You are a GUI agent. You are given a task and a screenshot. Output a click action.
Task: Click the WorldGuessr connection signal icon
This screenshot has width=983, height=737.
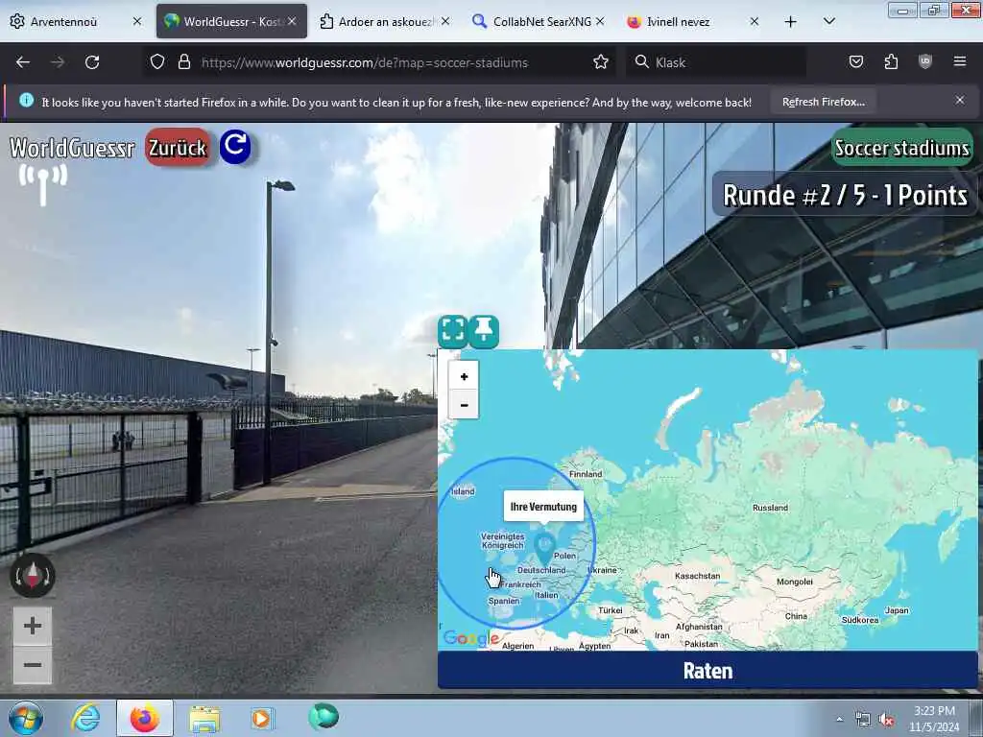42,185
